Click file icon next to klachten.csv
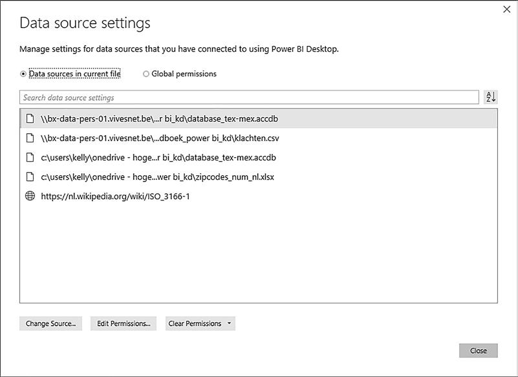 click(x=30, y=138)
